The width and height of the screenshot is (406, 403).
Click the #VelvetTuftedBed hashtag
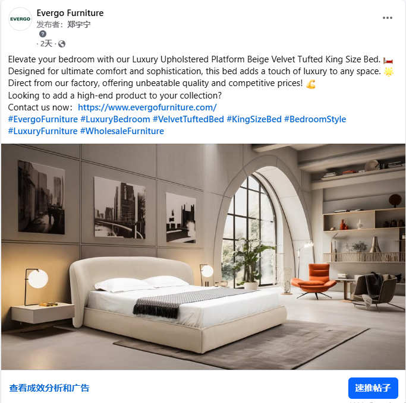coord(188,119)
